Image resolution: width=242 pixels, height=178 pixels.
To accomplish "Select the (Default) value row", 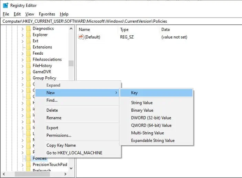I will [133, 37].
